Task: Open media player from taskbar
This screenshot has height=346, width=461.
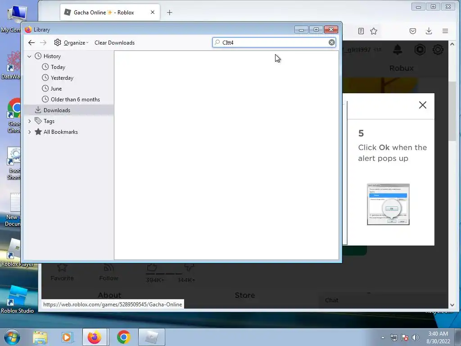Action: (x=67, y=337)
